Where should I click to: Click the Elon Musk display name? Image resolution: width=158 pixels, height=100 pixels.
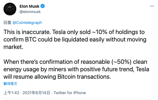click(29, 6)
